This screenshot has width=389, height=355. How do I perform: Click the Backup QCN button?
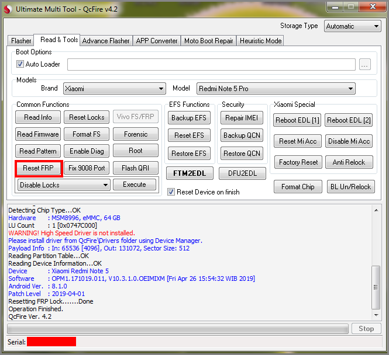(x=242, y=135)
